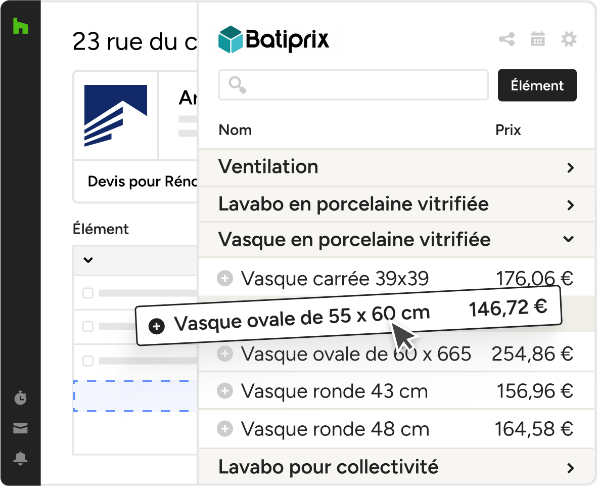Expand Lavabo en porcelaine vitrifiée category
Viewport: 597px width, 486px height.
click(x=570, y=205)
